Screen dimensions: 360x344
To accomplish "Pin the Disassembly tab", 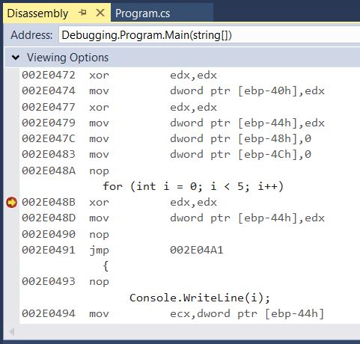I will click(82, 13).
